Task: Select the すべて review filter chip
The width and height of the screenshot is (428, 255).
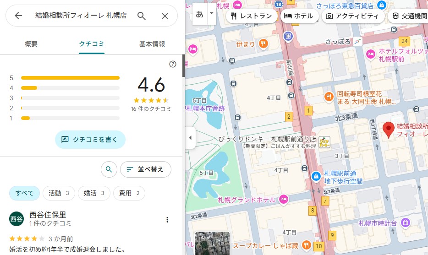Action: click(x=25, y=193)
